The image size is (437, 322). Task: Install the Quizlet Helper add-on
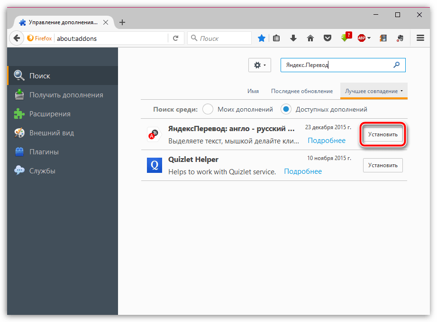(x=382, y=165)
